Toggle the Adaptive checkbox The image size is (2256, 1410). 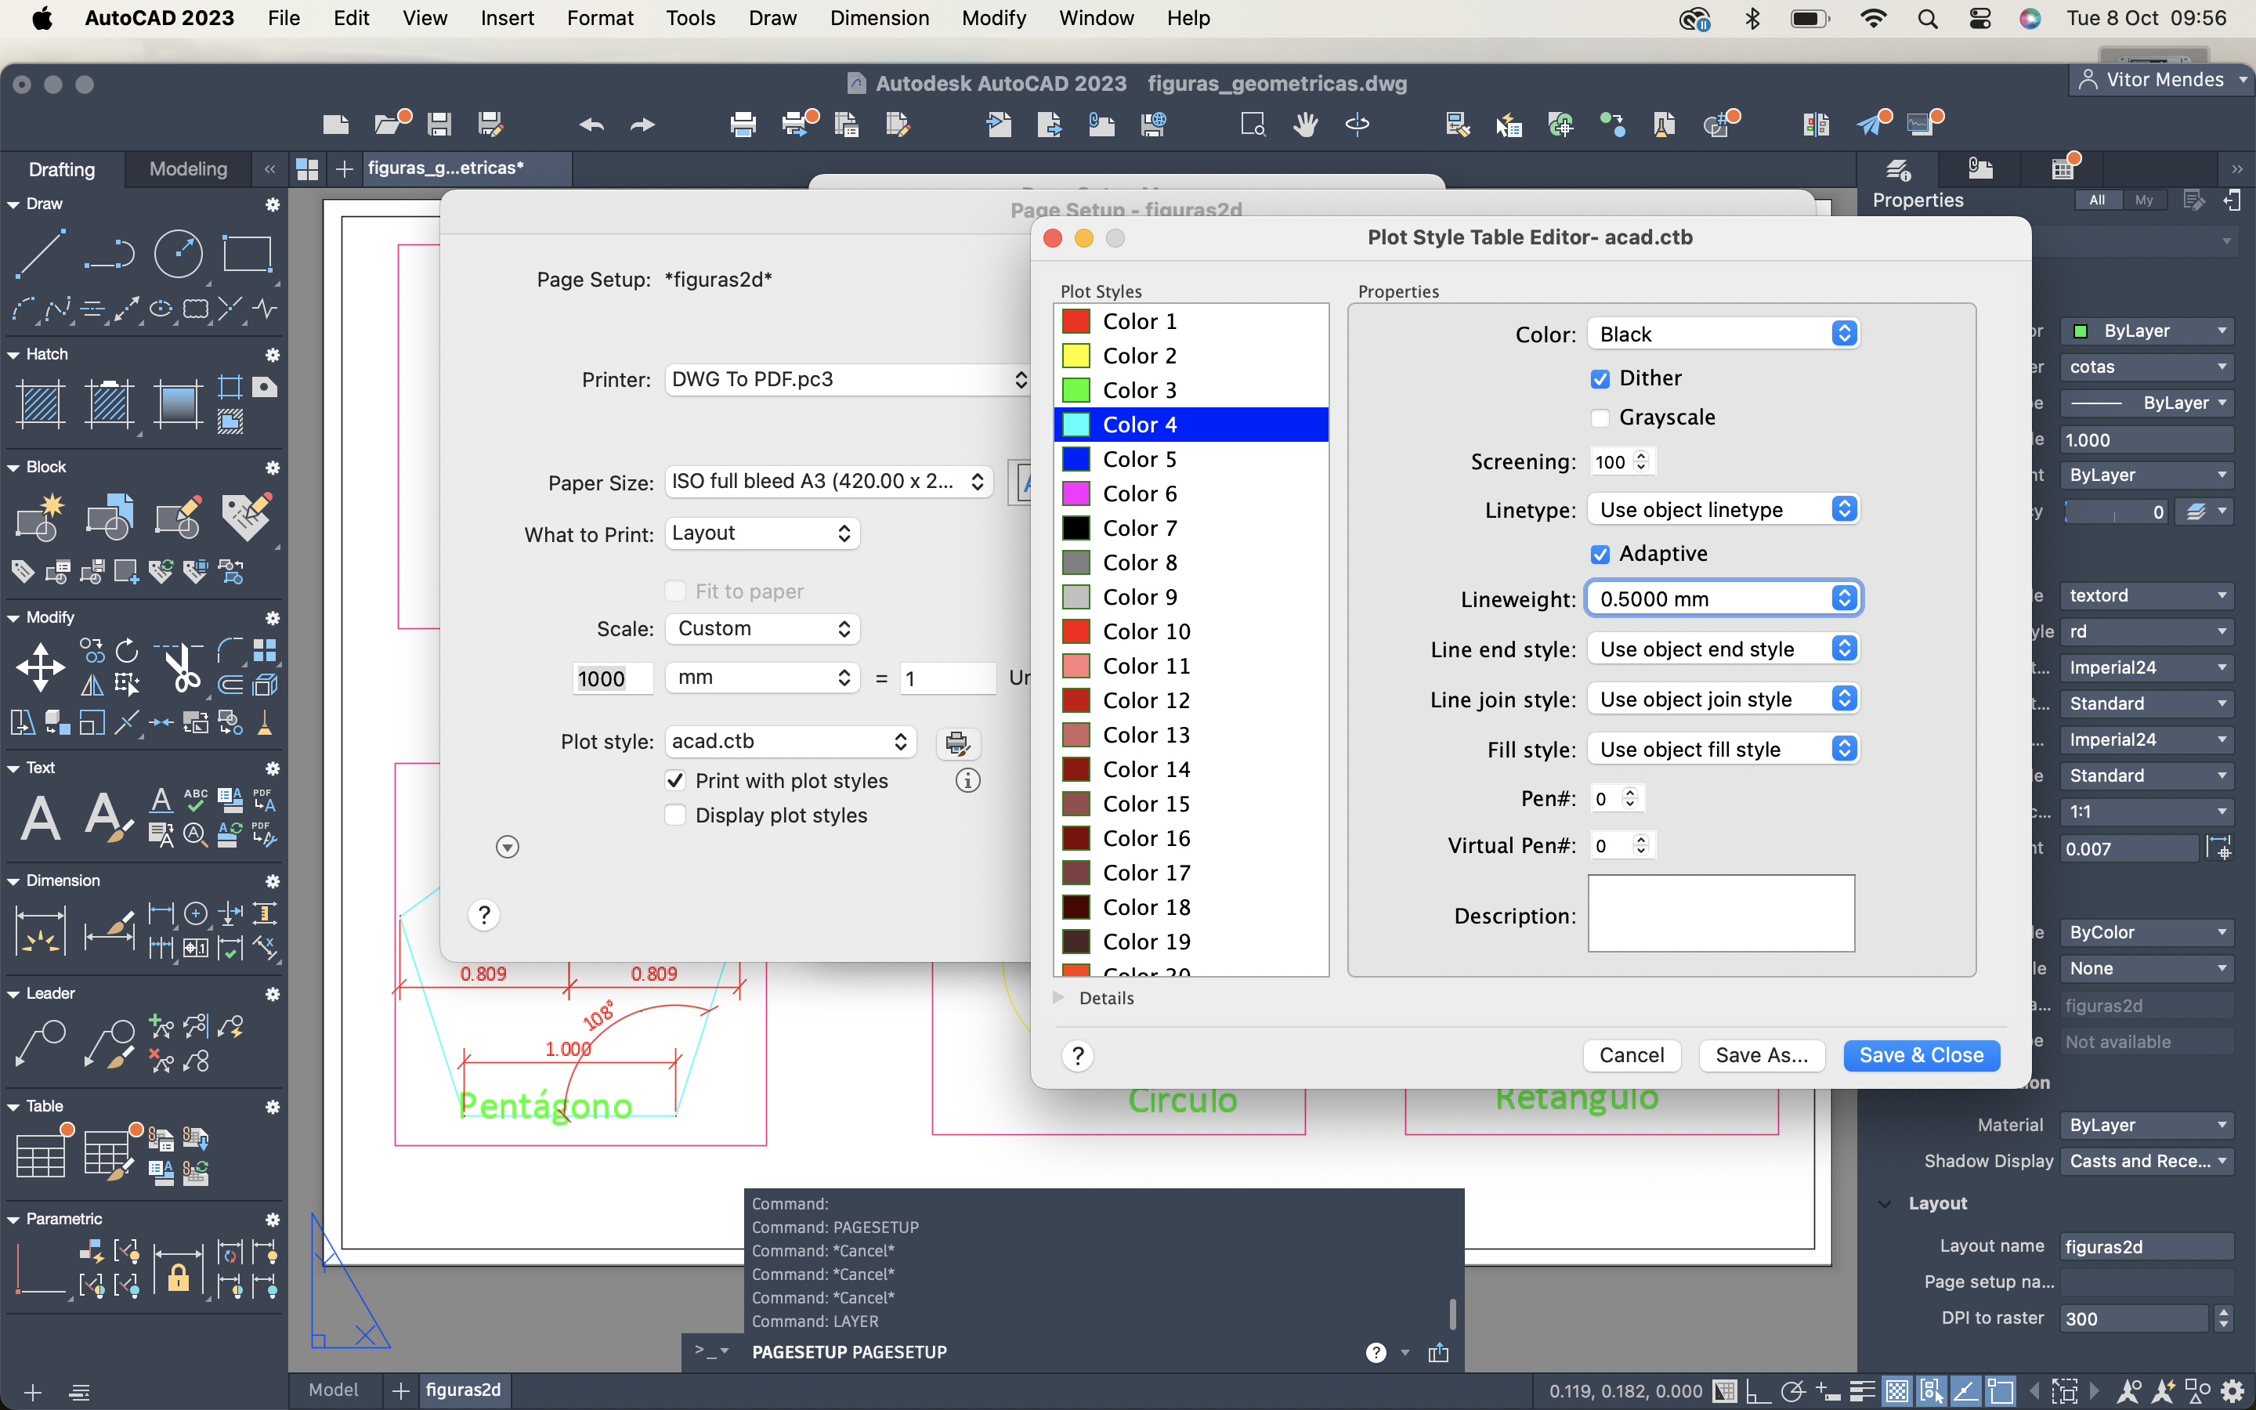coord(1600,554)
